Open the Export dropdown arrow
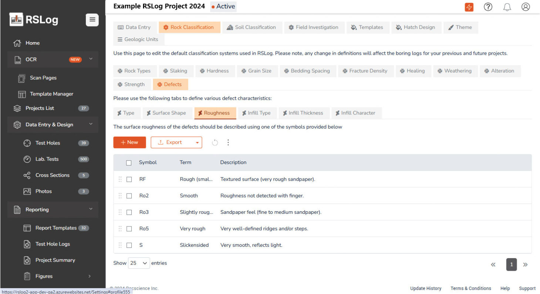Viewport: 540px width, 294px height. [197, 143]
